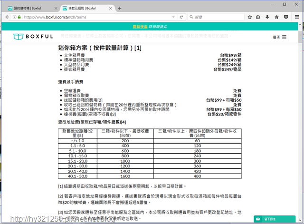The width and height of the screenshot is (304, 224).
Task: Minimize the browser window
Action: [272, 4]
